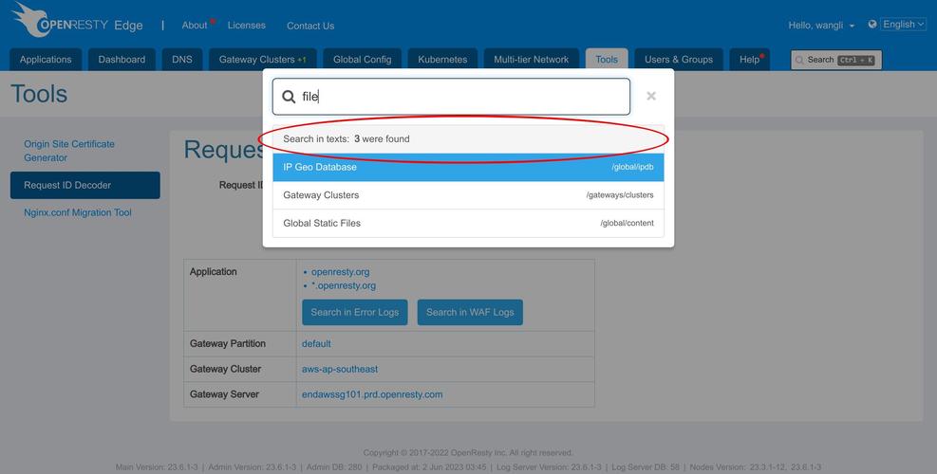The width and height of the screenshot is (937, 474).
Task: Close the search dialog with X
Action: coord(651,96)
